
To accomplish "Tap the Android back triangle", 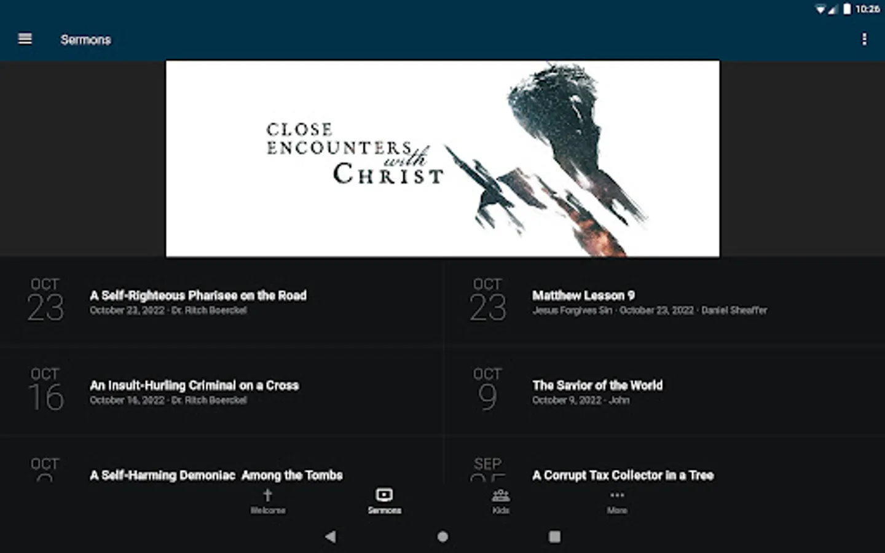I will coord(331,536).
